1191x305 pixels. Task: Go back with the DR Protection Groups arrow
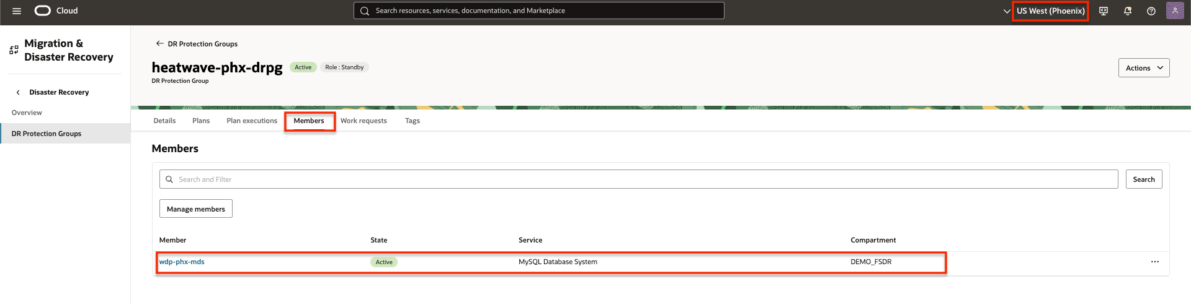point(159,44)
